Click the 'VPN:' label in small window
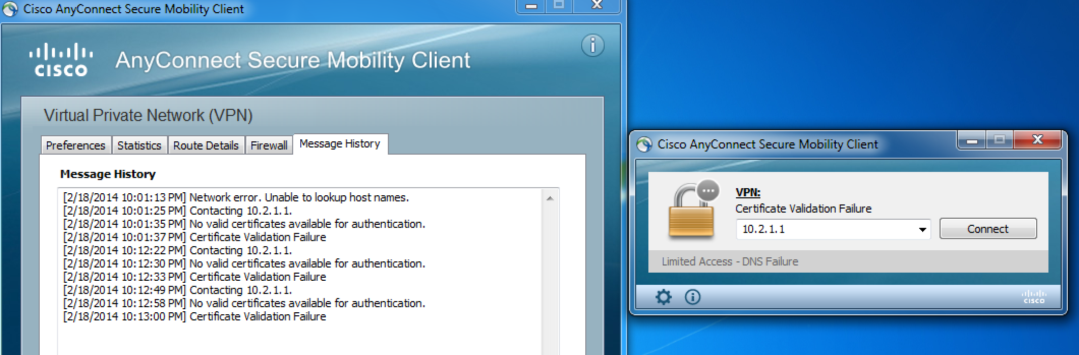 click(748, 193)
